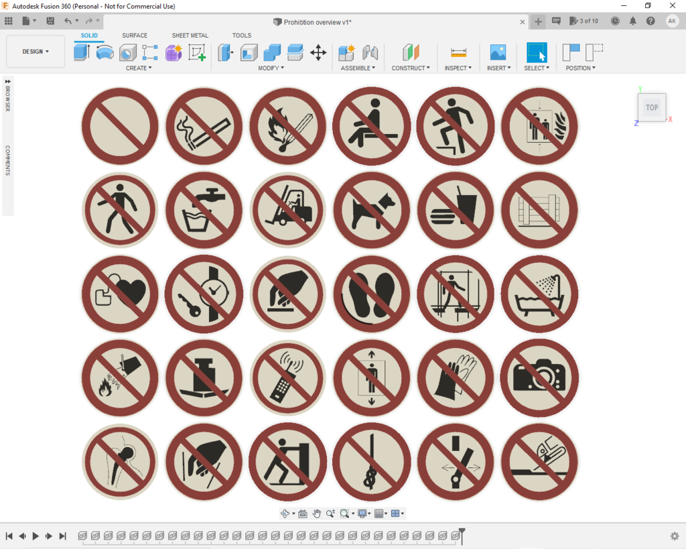Select the Derive sketch-with-plus icon
The image size is (686, 549).
click(198, 52)
